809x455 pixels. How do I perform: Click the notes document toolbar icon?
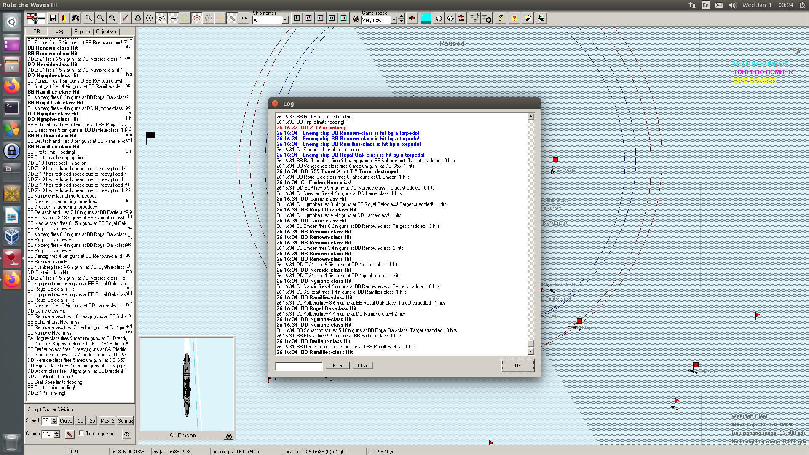coord(528,18)
